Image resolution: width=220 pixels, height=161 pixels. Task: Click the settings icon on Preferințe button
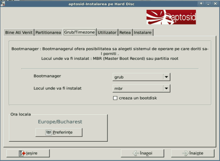click(x=48, y=132)
